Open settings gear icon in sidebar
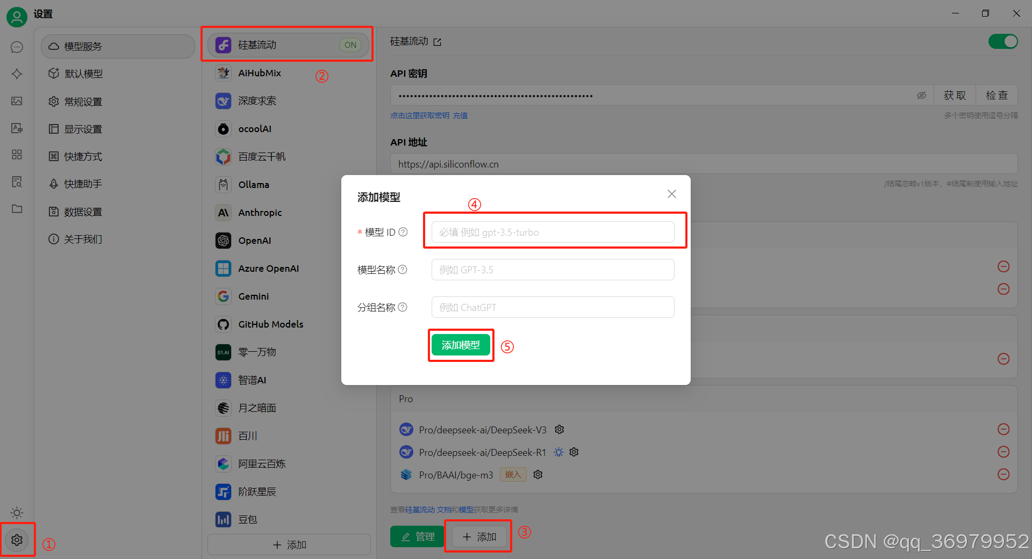The height and width of the screenshot is (559, 1032). pyautogui.click(x=17, y=540)
